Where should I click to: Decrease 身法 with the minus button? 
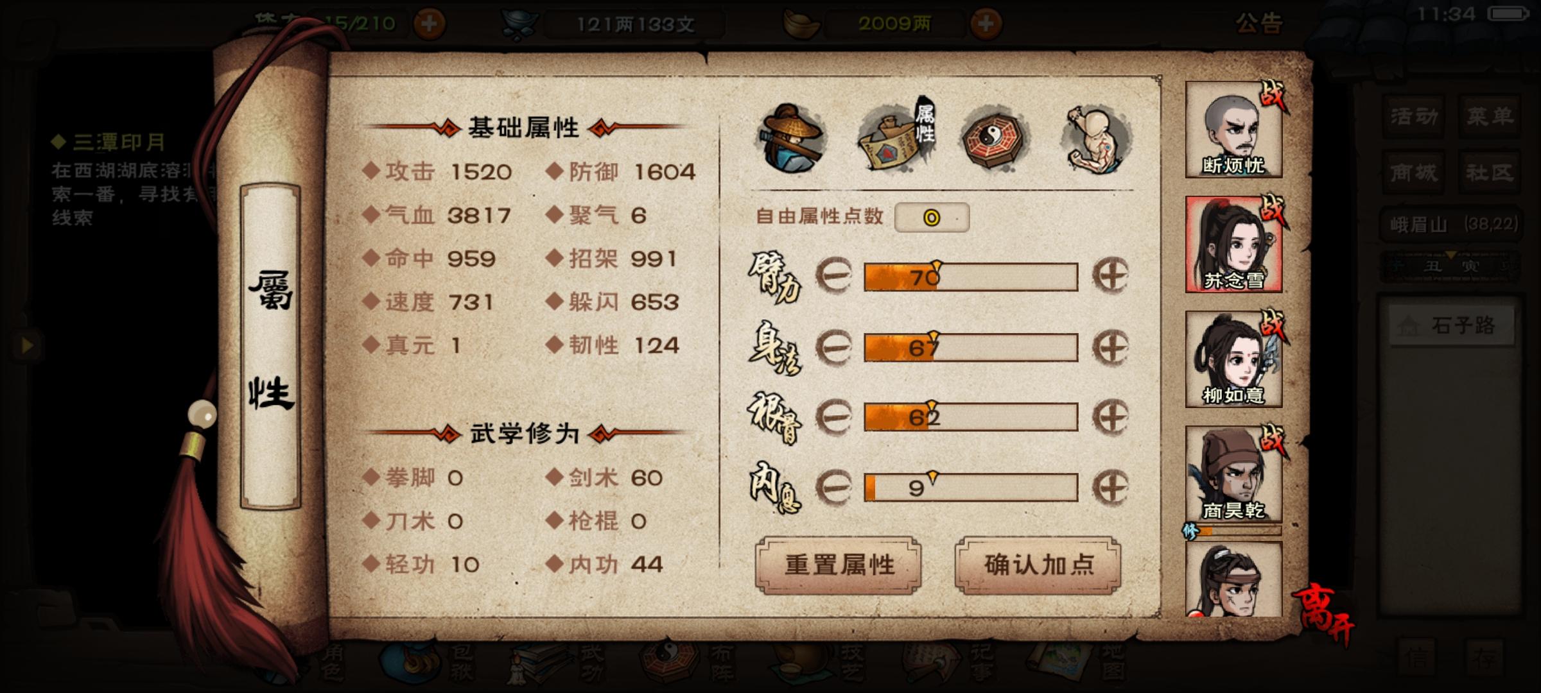pyautogui.click(x=833, y=347)
